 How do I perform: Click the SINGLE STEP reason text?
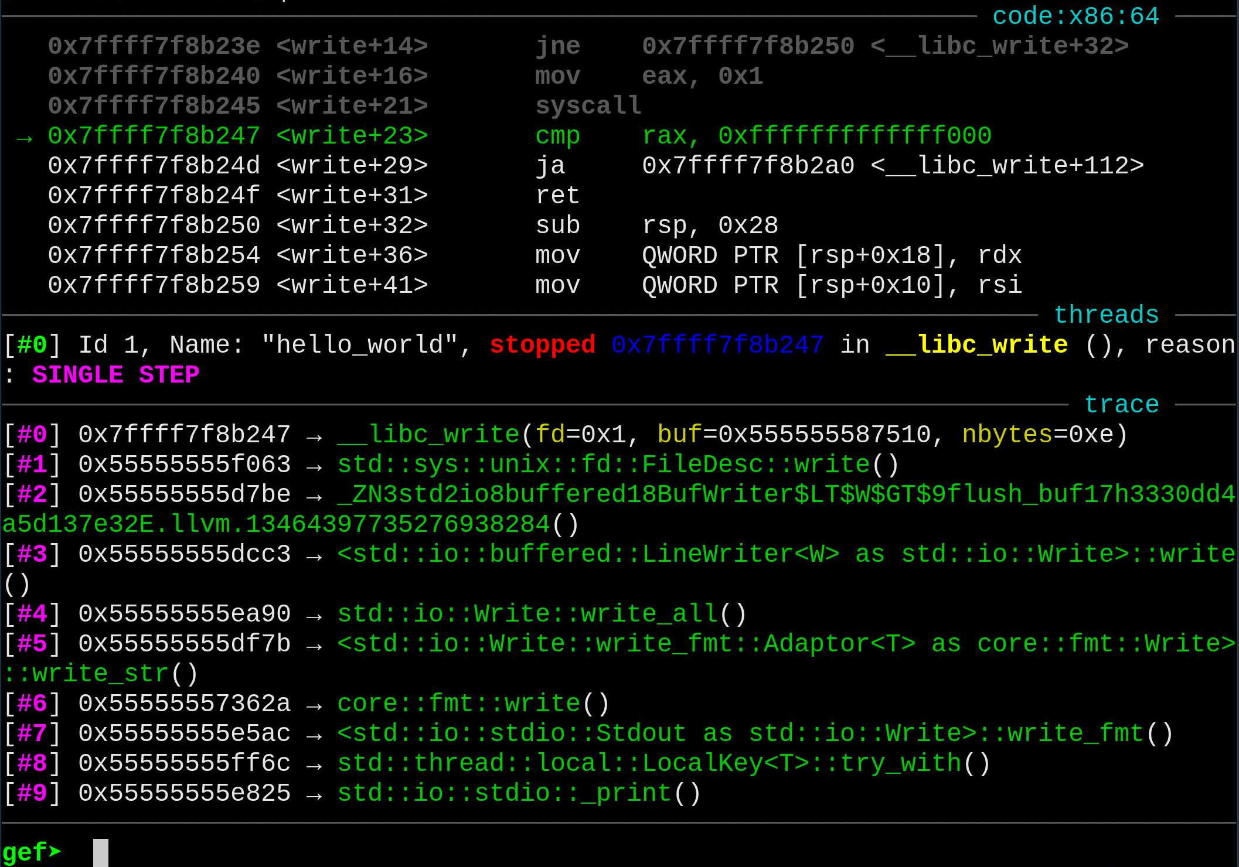(x=115, y=374)
